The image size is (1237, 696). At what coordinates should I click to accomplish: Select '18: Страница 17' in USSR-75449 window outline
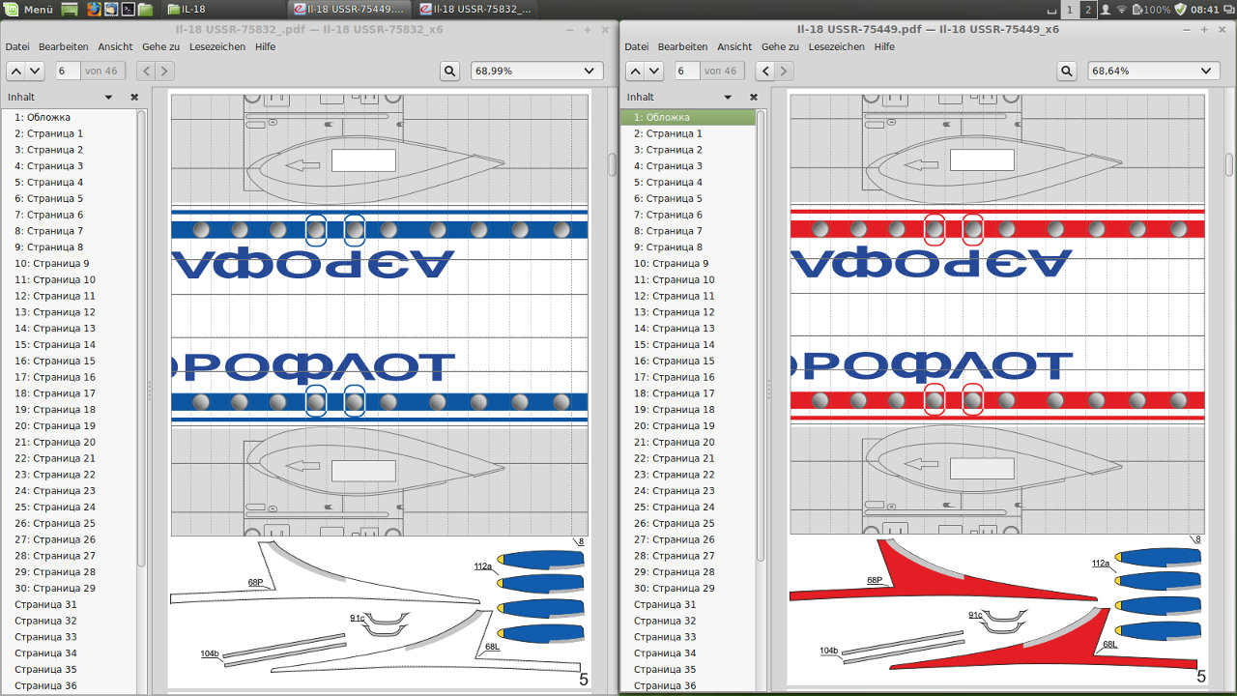pyautogui.click(x=688, y=393)
